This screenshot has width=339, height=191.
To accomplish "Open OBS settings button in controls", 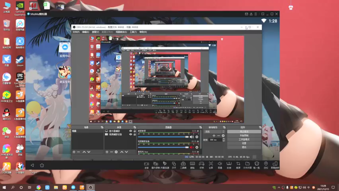I will coord(244,143).
